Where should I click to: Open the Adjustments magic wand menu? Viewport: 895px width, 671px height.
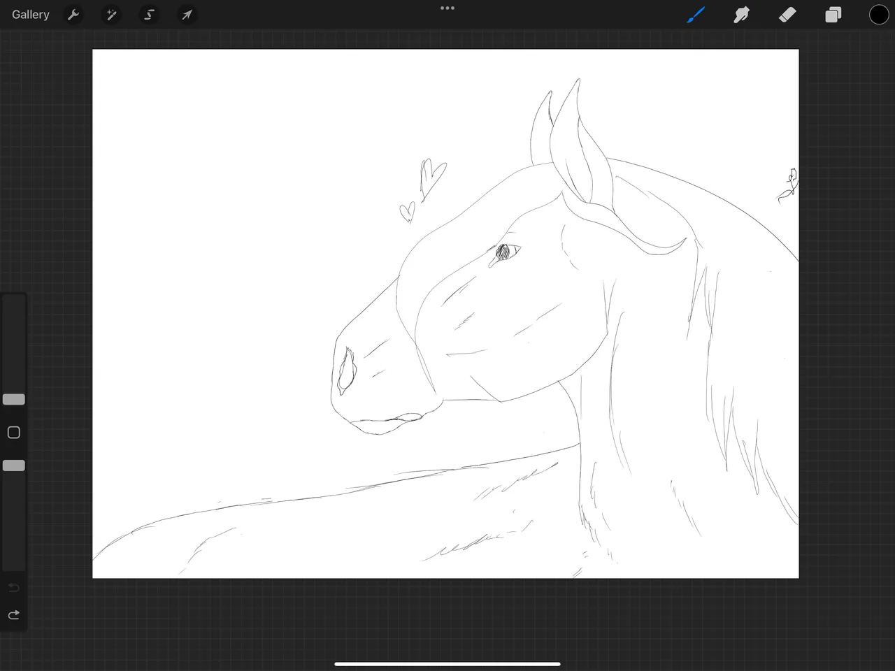111,15
